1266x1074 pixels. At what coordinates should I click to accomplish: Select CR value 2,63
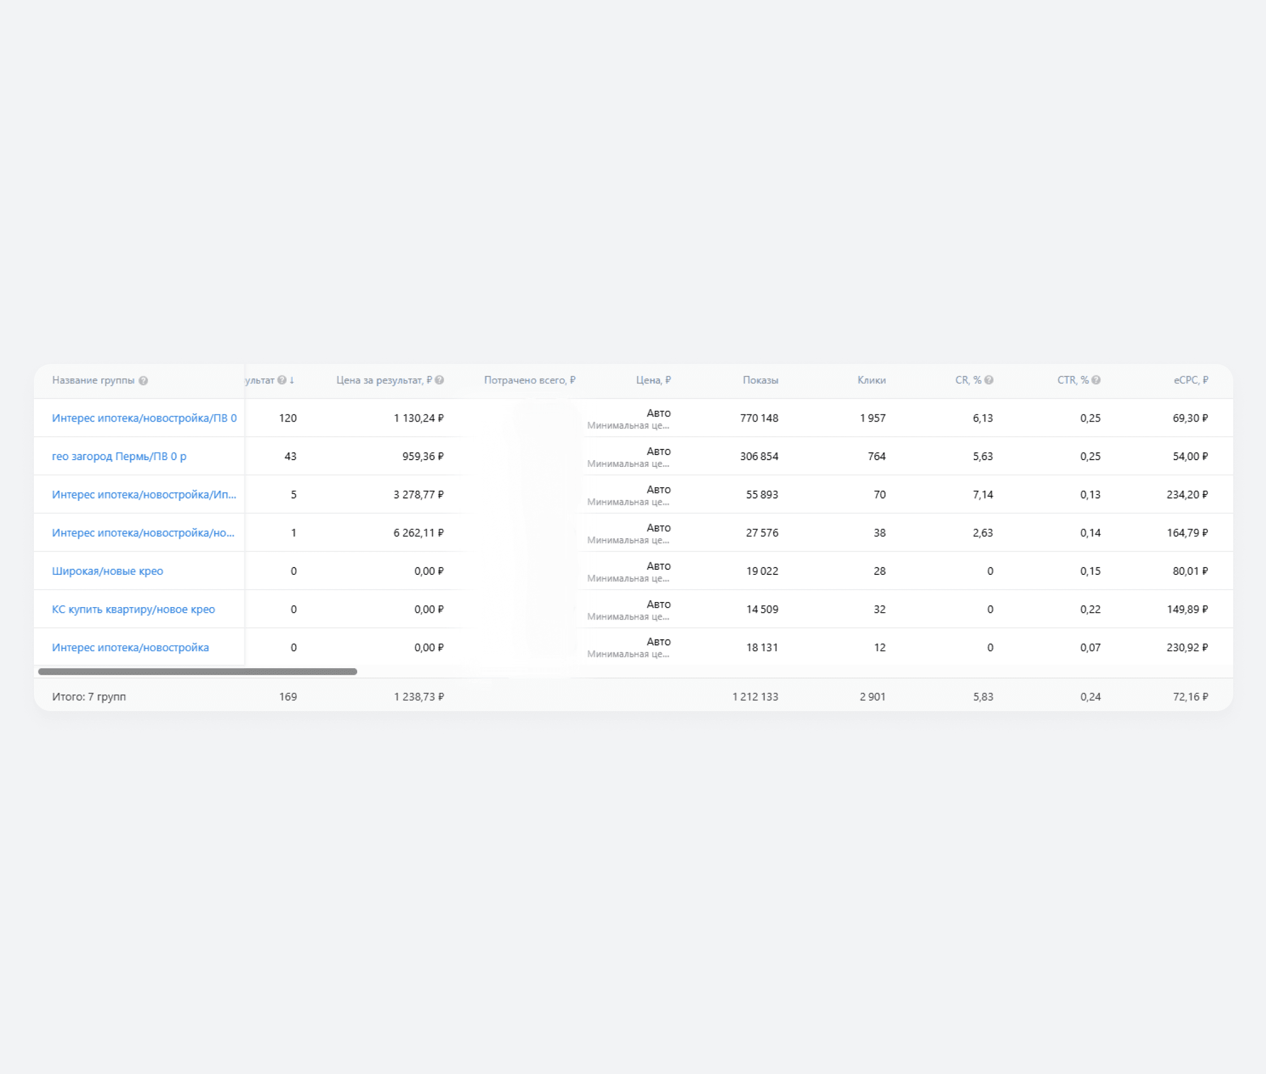(983, 534)
